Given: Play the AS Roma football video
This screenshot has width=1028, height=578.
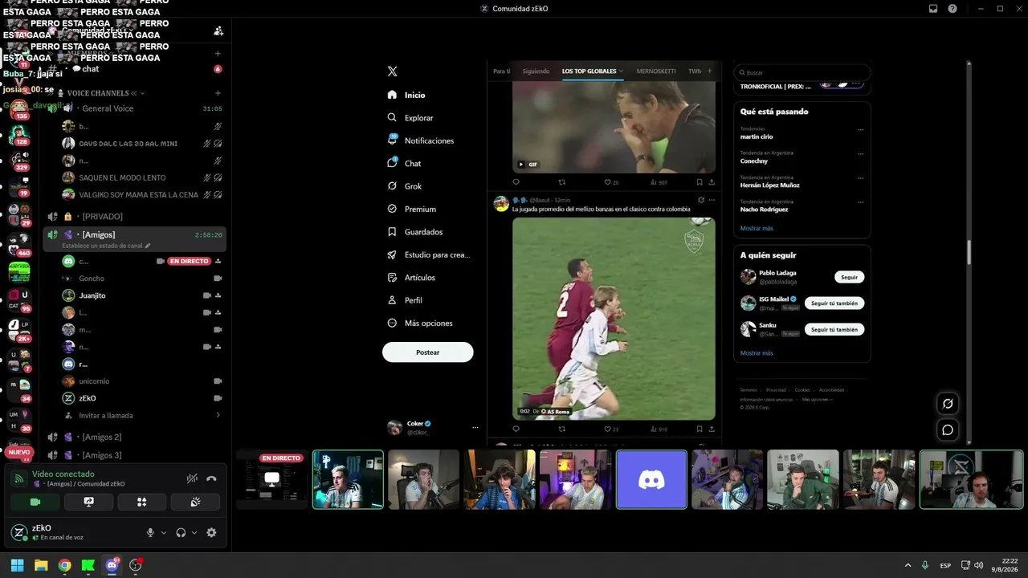Looking at the screenshot, I should (614, 319).
